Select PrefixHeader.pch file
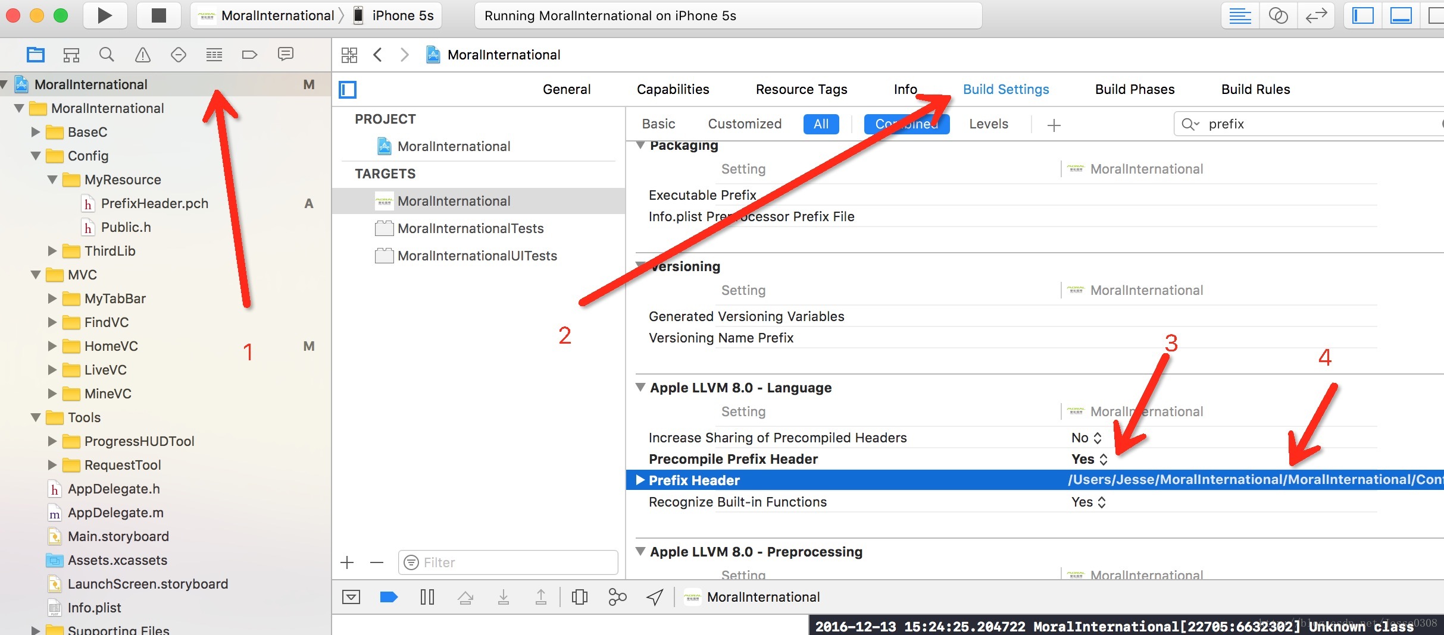The image size is (1444, 635). pyautogui.click(x=154, y=204)
